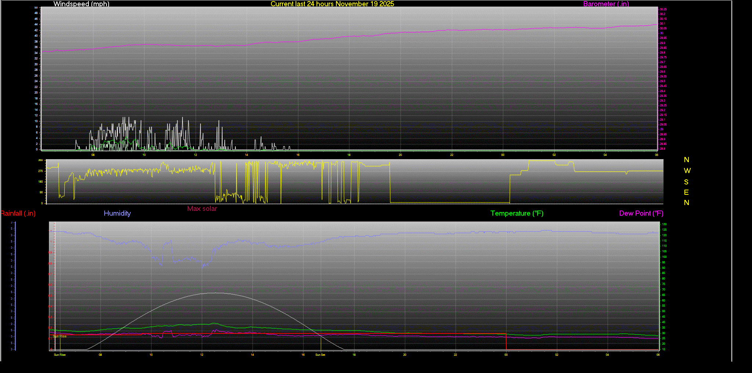Click the S letter in compass legend
The width and height of the screenshot is (752, 373).
[686, 182]
